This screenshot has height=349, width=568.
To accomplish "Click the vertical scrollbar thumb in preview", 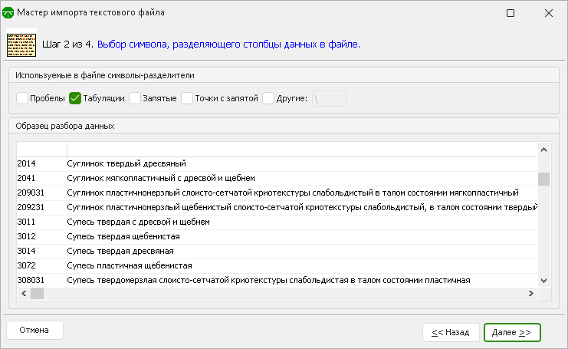I will (x=543, y=179).
